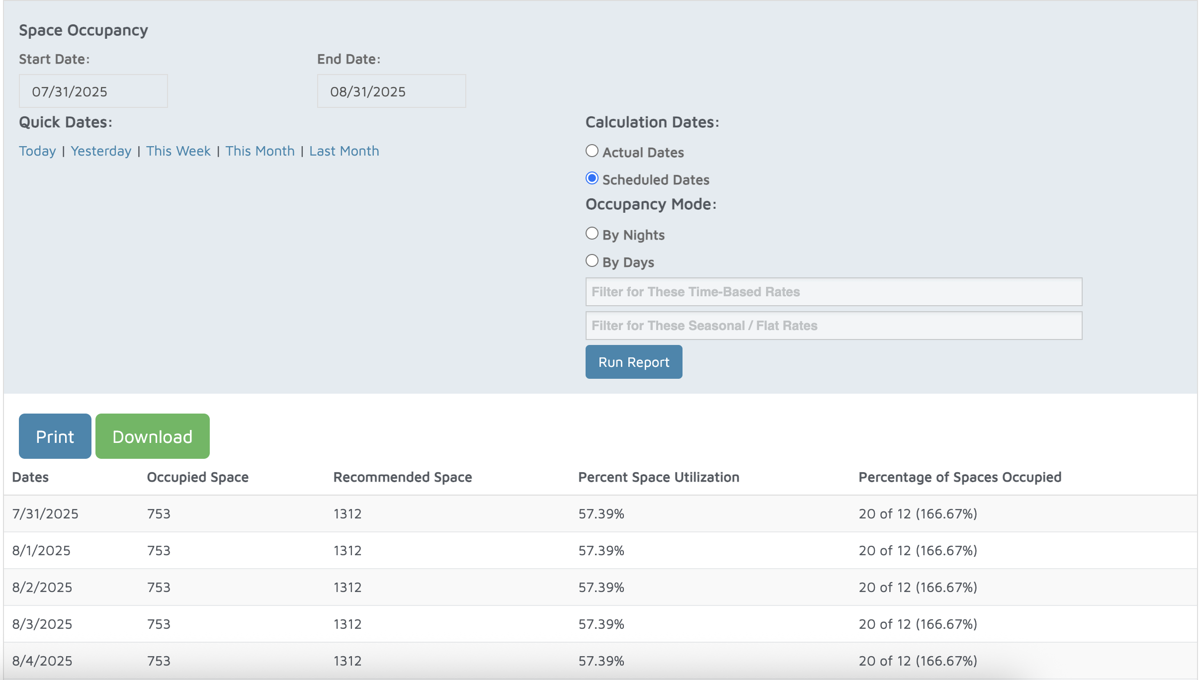The width and height of the screenshot is (1199, 680).
Task: Choose By Nights occupancy mode
Action: click(592, 234)
